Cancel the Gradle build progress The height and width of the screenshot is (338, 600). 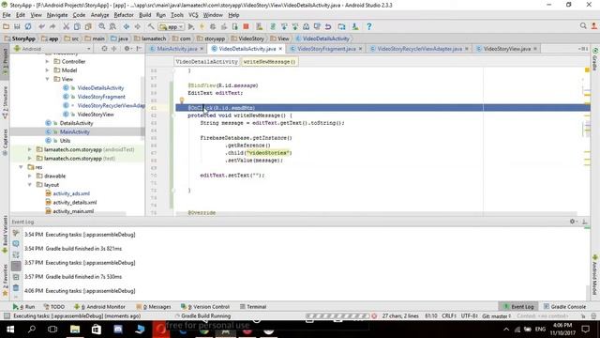coord(374,316)
